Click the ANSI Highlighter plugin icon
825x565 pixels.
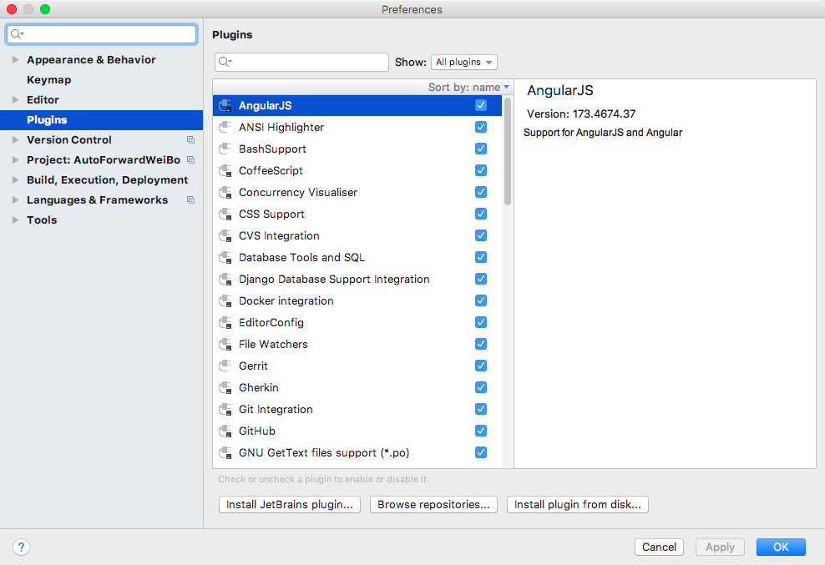[225, 128]
